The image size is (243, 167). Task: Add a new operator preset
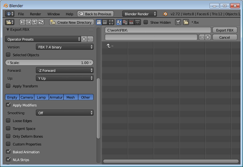pyautogui.click(x=84, y=39)
